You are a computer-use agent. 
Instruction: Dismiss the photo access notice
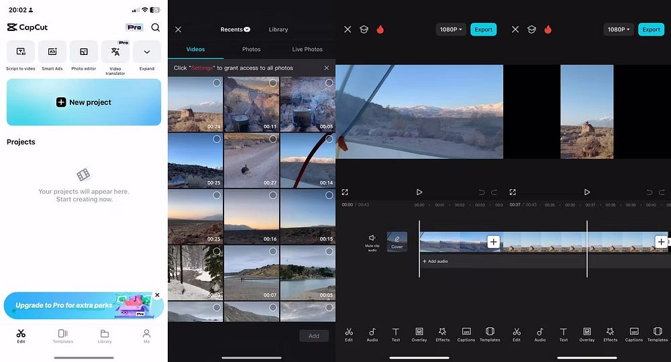[327, 68]
